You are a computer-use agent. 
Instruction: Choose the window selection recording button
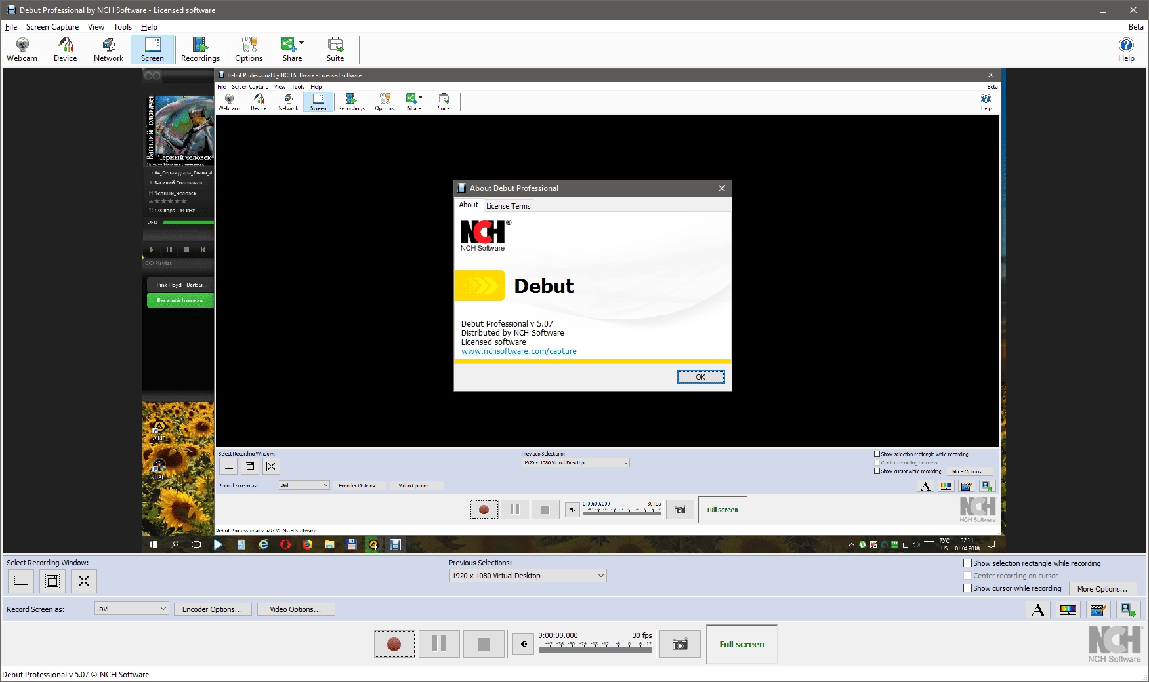52,581
